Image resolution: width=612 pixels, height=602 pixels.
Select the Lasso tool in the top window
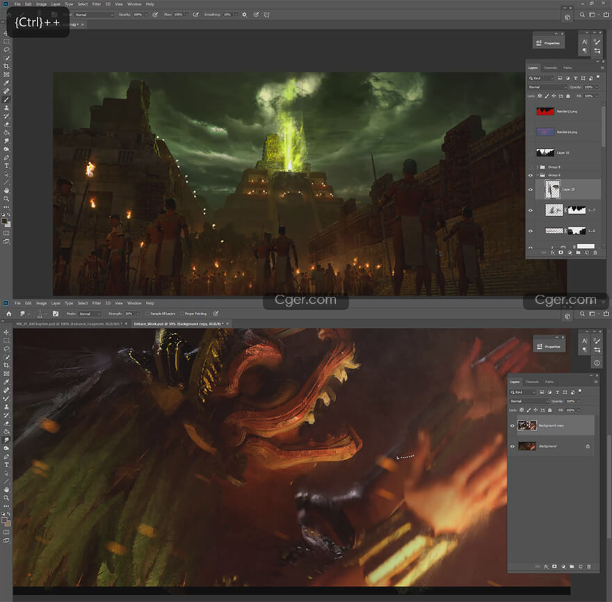[7, 49]
